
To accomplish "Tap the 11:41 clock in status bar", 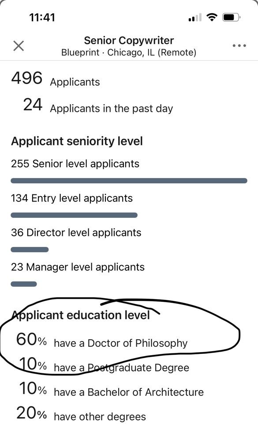I will pos(42,18).
